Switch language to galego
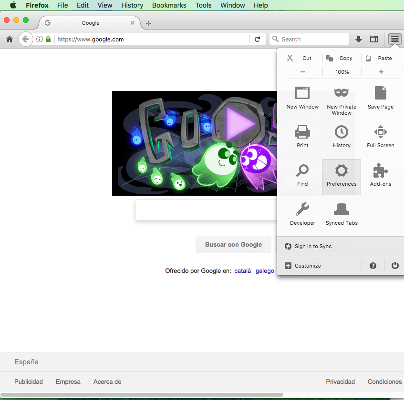Image resolution: width=404 pixels, height=400 pixels. pyautogui.click(x=265, y=271)
